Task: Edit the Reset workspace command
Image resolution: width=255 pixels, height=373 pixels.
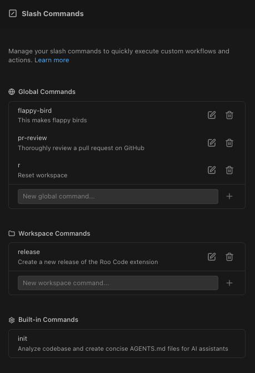Action: tap(212, 170)
